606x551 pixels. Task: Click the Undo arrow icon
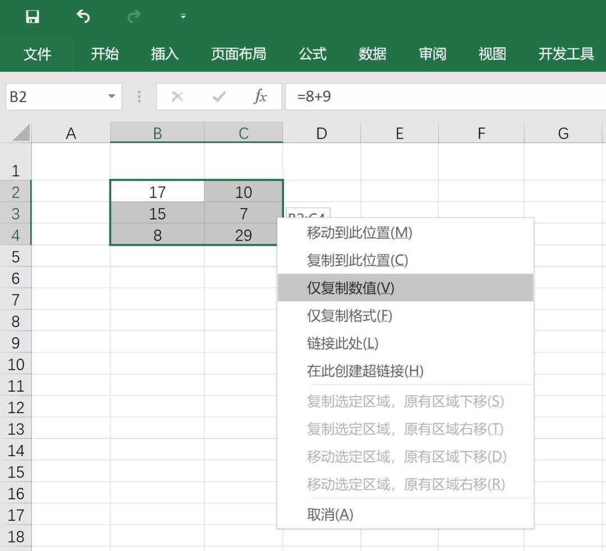(x=83, y=17)
